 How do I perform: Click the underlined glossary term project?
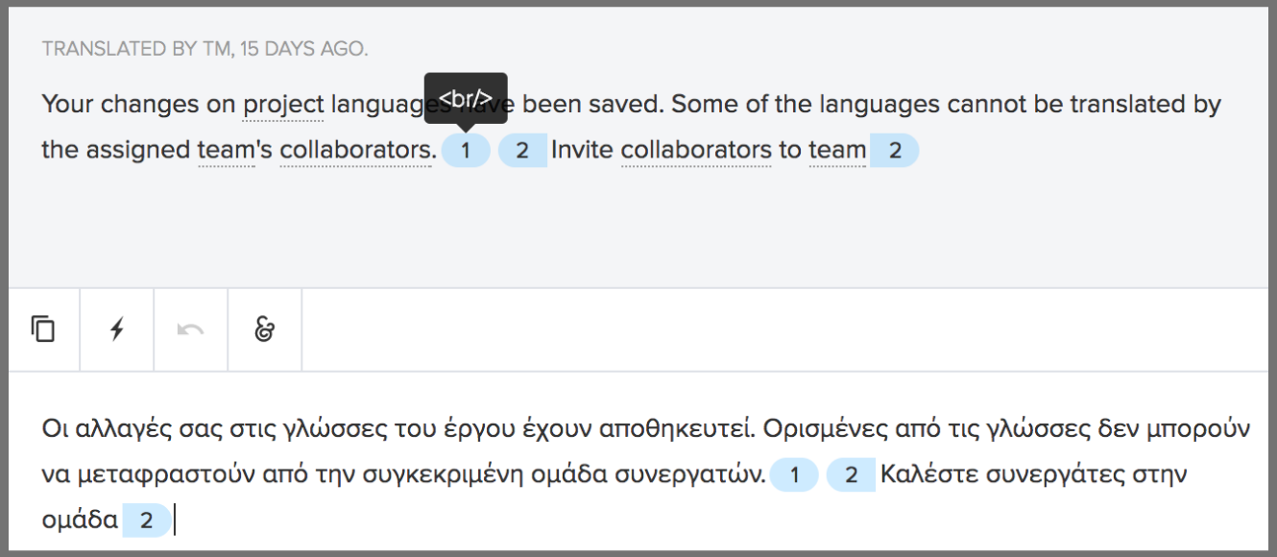(x=283, y=105)
